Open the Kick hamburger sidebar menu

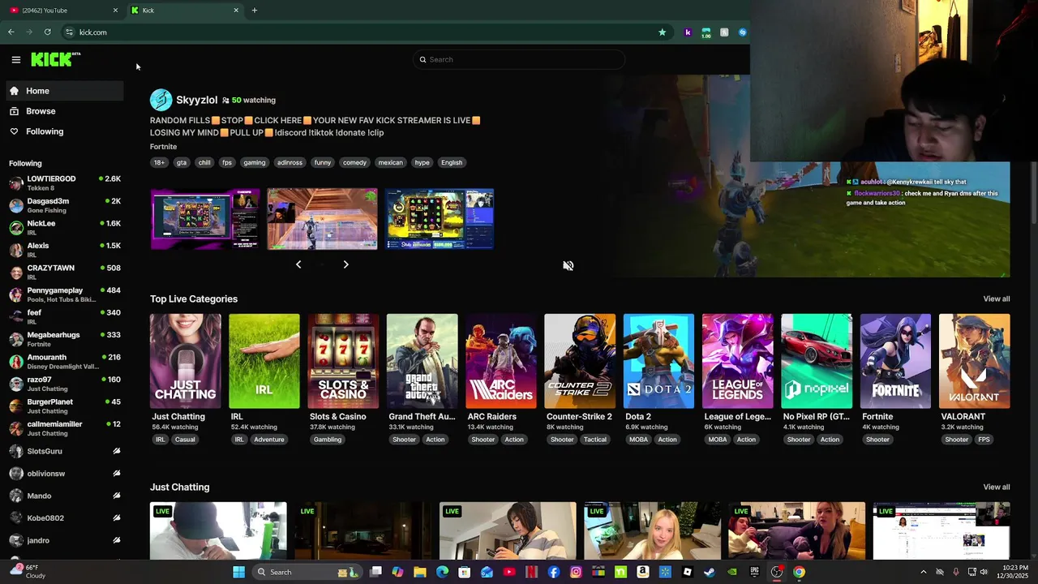[x=15, y=59]
